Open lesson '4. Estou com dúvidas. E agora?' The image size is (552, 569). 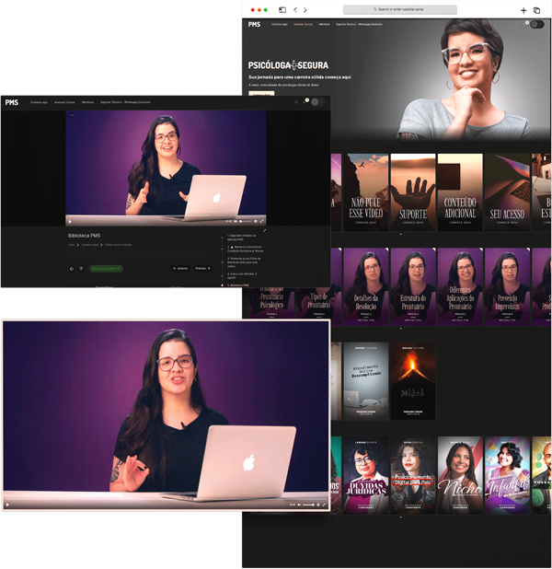point(242,276)
